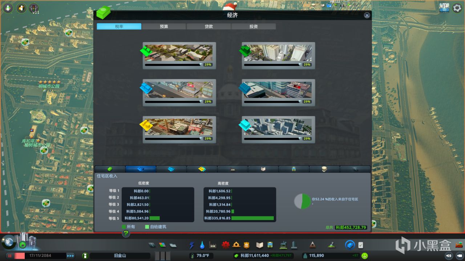Open the roads build menu
The height and width of the screenshot is (261, 465).
point(153,245)
